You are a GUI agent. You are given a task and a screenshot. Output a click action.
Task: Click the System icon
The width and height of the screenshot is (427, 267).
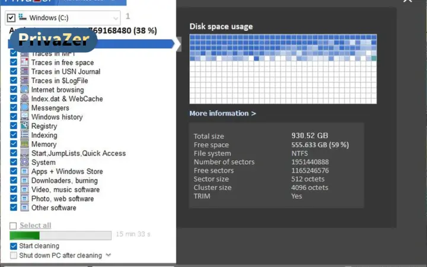point(24,162)
